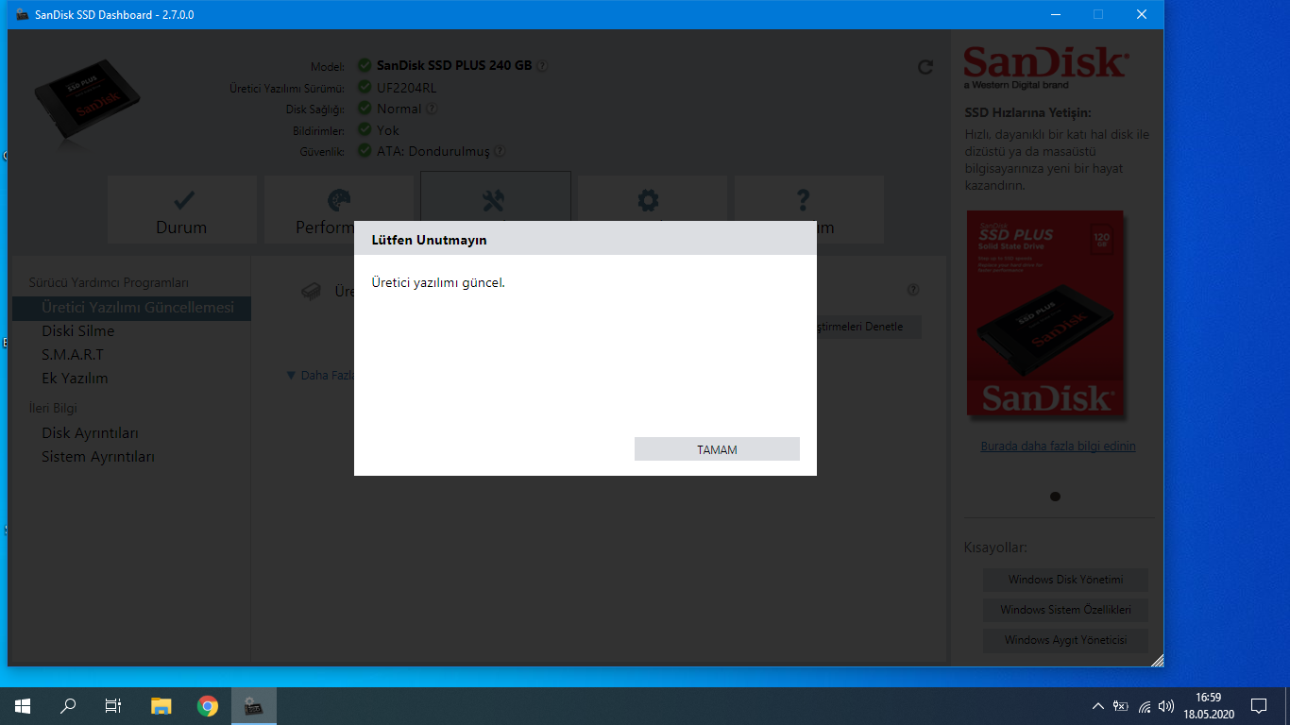1290x725 pixels.
Task: Open Sistem Ayrıntıları in sidebar
Action: (x=98, y=457)
